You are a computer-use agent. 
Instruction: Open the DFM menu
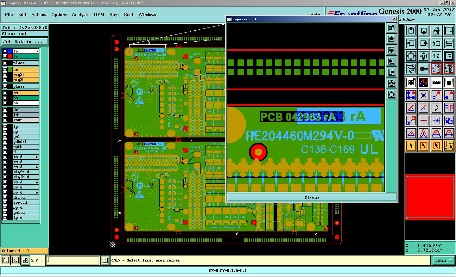pos(99,15)
